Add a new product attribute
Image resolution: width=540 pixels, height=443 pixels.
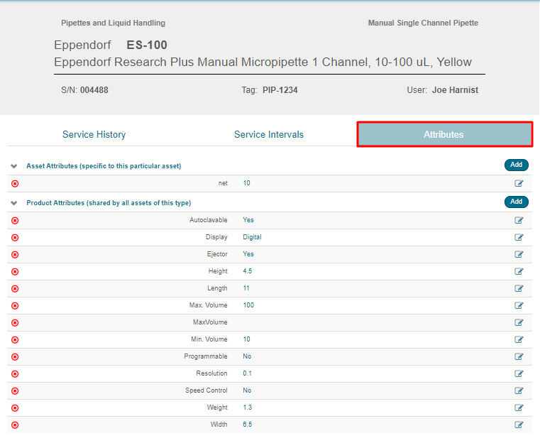517,202
